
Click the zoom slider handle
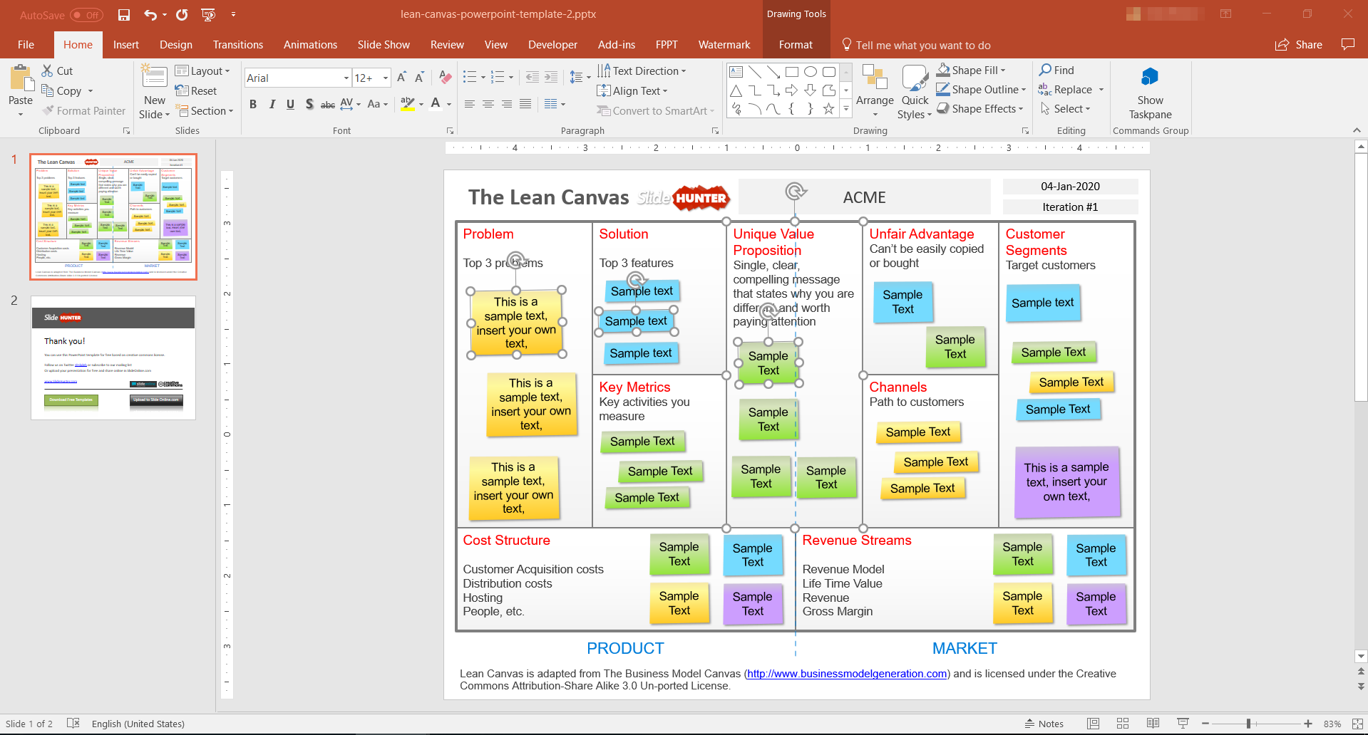[x=1248, y=724]
